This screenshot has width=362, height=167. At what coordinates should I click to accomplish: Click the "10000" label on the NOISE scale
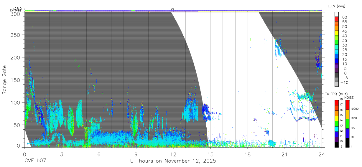355,109
